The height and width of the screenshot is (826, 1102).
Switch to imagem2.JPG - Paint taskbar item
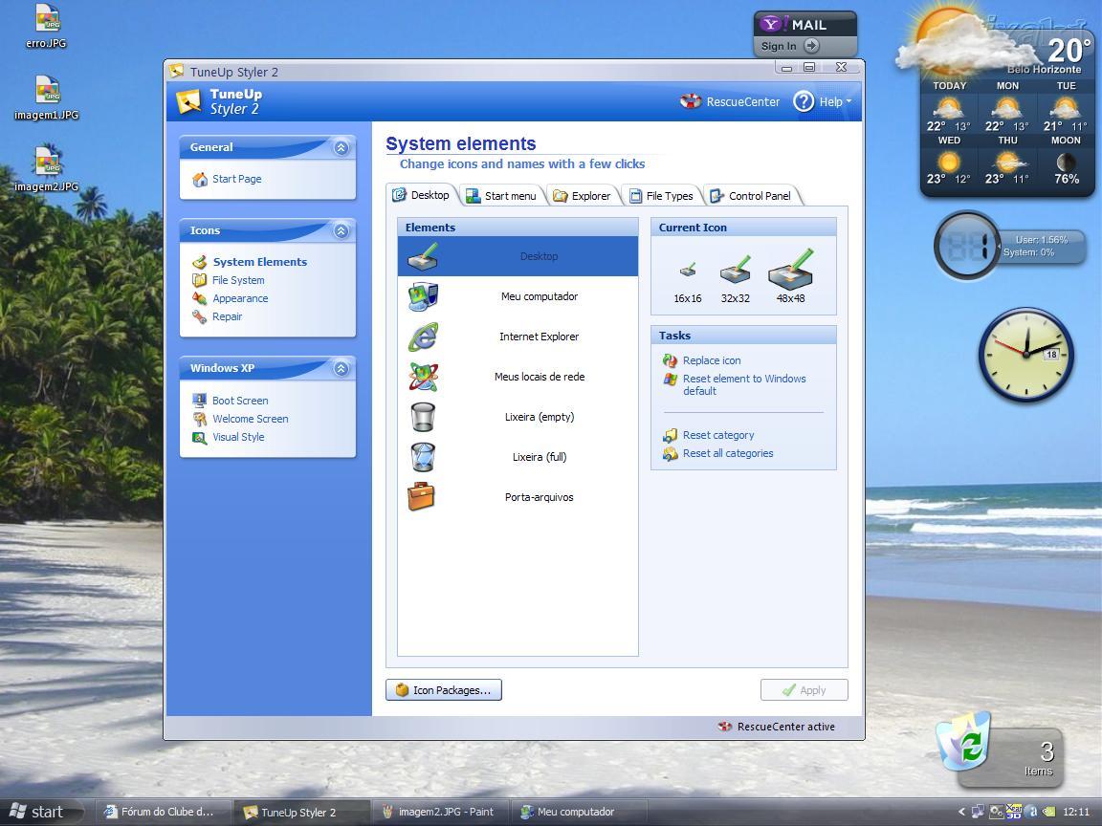click(x=438, y=812)
